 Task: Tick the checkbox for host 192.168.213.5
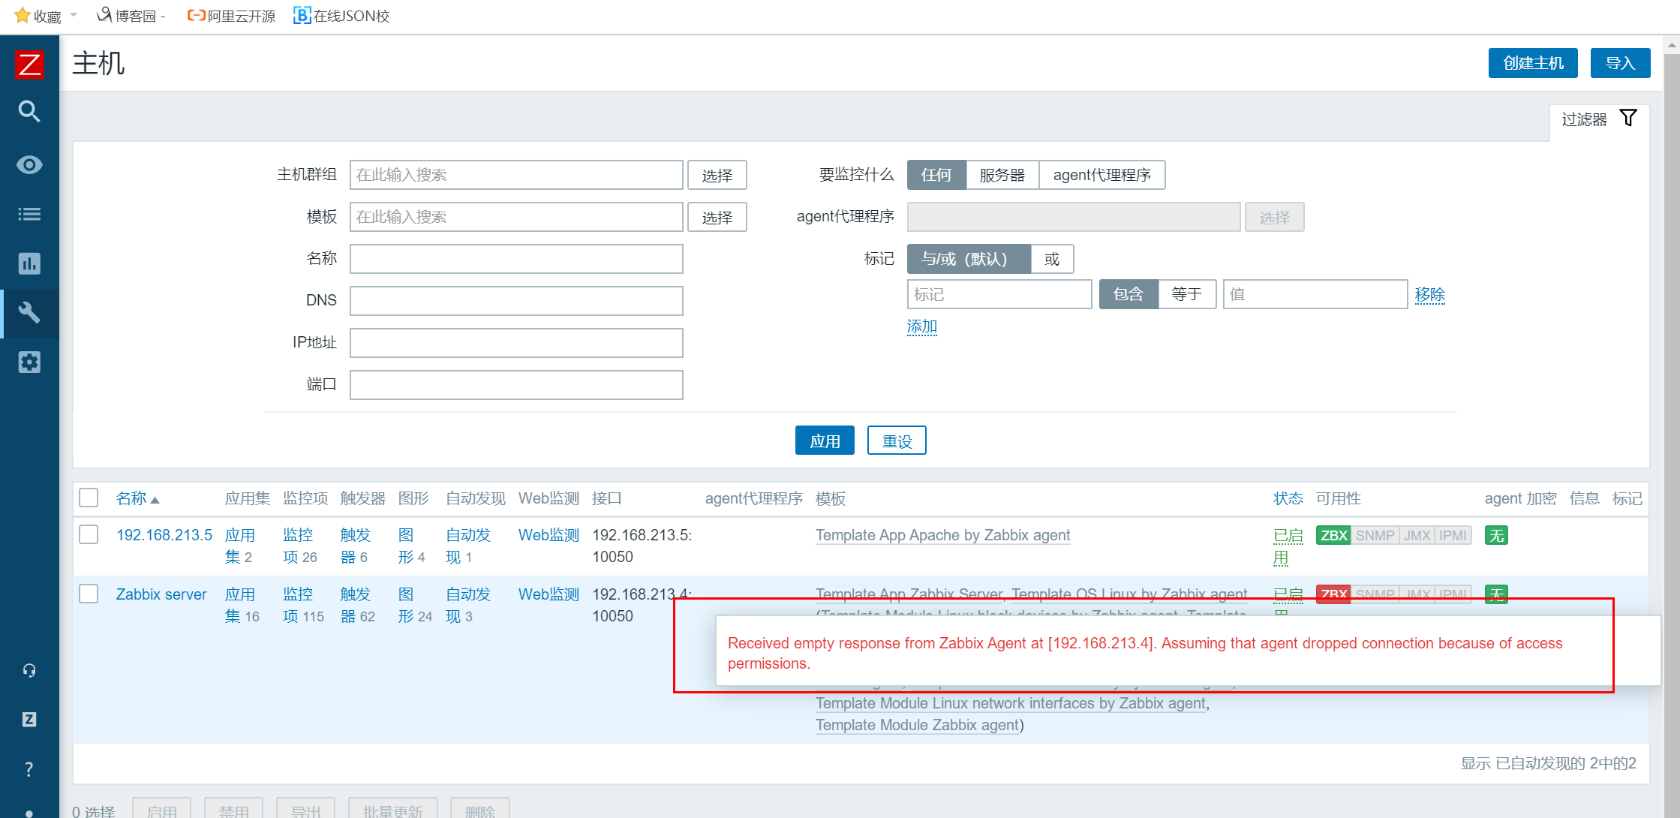(89, 534)
